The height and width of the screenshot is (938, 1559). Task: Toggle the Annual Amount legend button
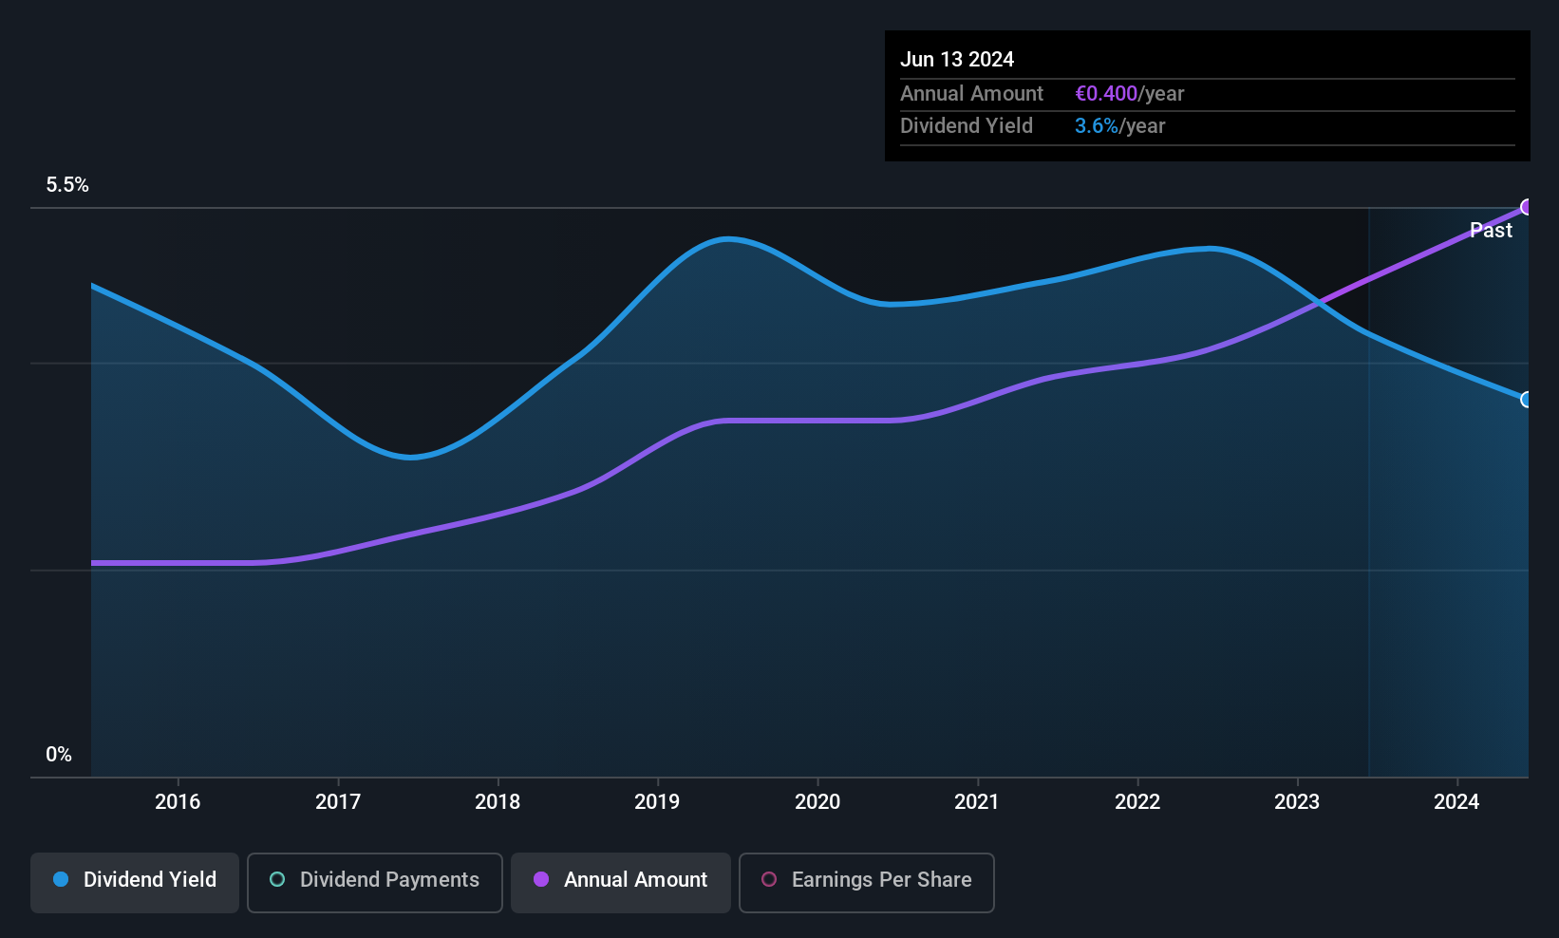click(x=620, y=882)
